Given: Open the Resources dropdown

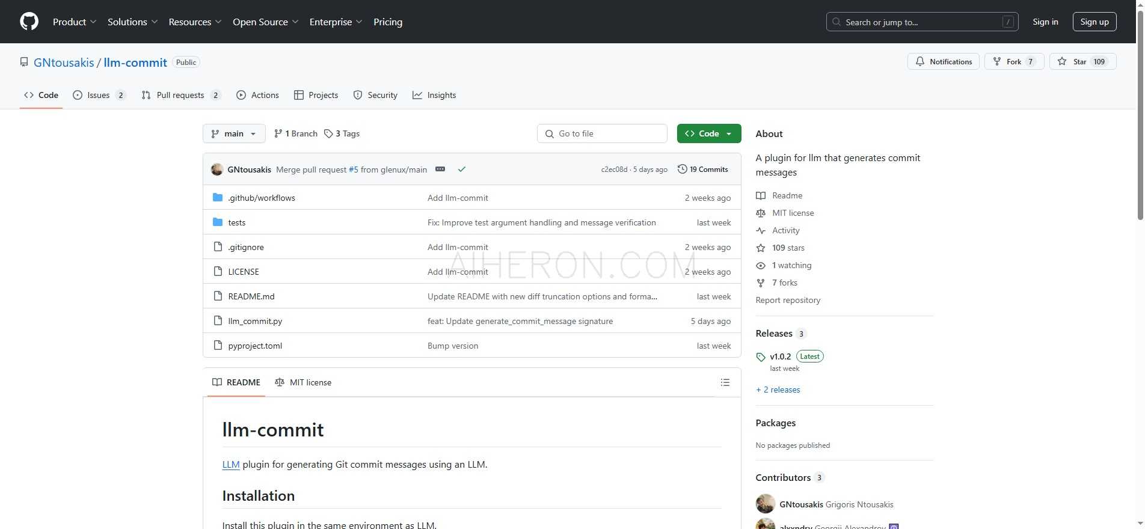Looking at the screenshot, I should [195, 22].
